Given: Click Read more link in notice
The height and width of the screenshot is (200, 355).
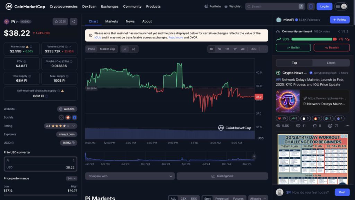Looking at the screenshot, I should (x=176, y=37).
